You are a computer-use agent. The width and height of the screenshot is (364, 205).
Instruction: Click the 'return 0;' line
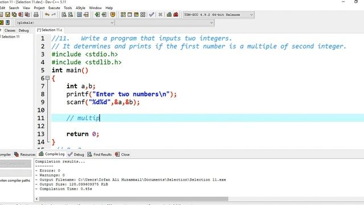pyautogui.click(x=82, y=134)
